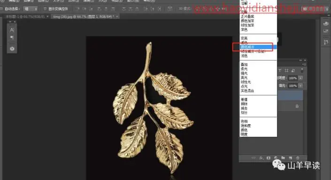The width and height of the screenshot is (331, 180).
Task: Delete layer trash icon
Action: 298,157
